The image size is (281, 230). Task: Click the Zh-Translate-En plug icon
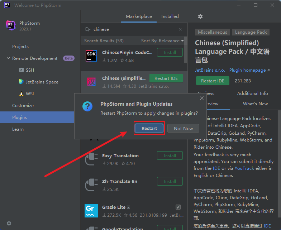91,185
